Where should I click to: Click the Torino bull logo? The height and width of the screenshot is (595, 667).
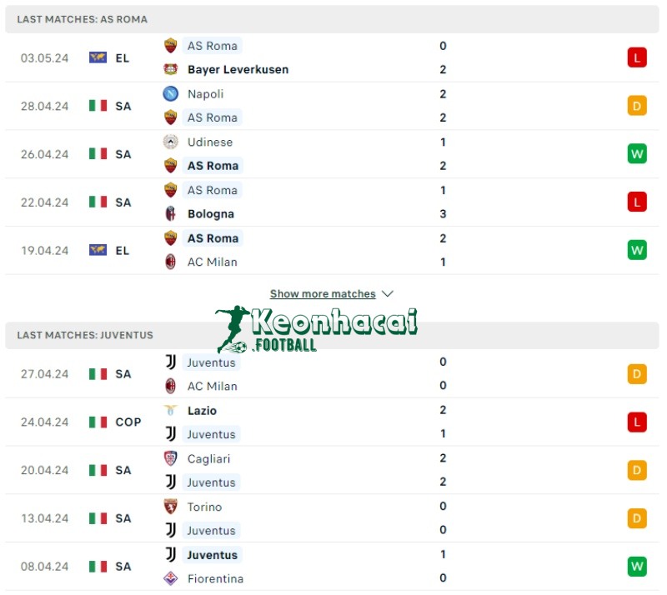pos(170,507)
